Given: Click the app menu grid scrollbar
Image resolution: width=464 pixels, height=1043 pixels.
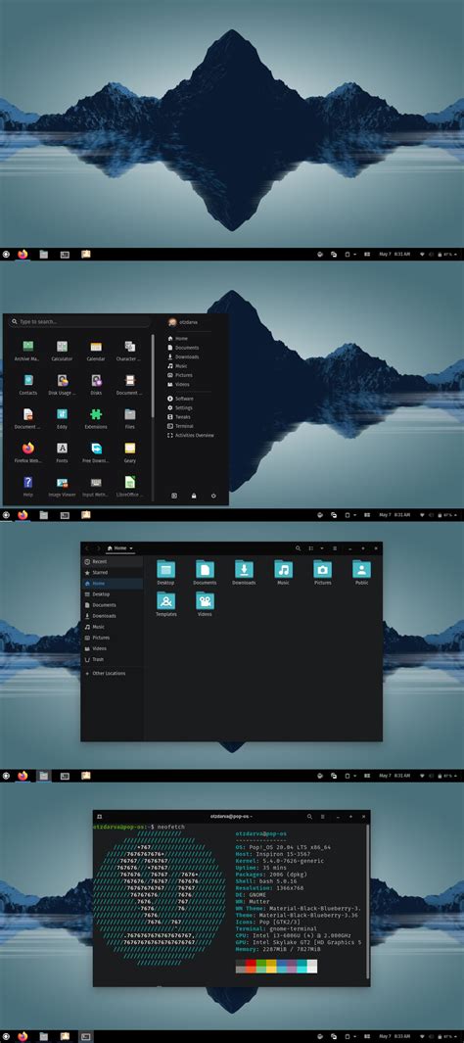Looking at the screenshot, I should click(153, 376).
